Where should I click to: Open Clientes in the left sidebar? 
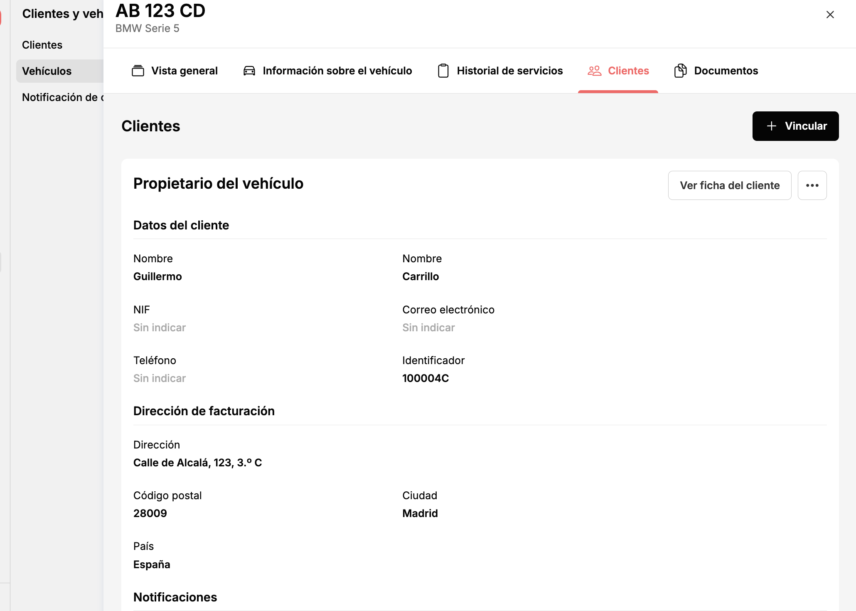[x=42, y=45]
